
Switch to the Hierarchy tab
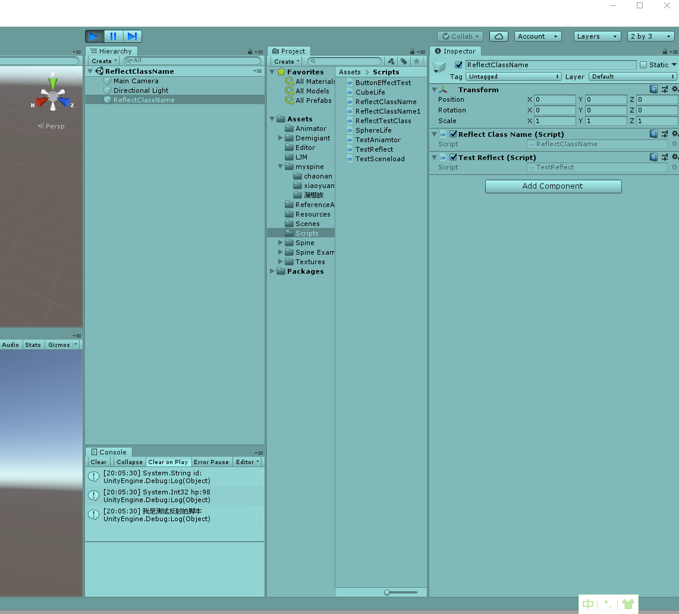point(111,51)
